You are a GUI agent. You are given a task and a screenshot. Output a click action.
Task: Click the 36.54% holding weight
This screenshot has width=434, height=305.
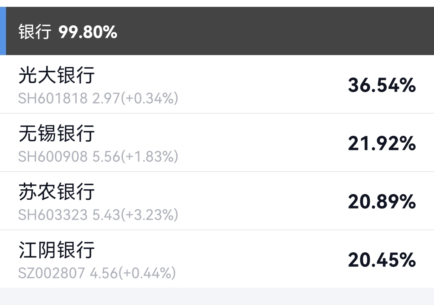381,85
